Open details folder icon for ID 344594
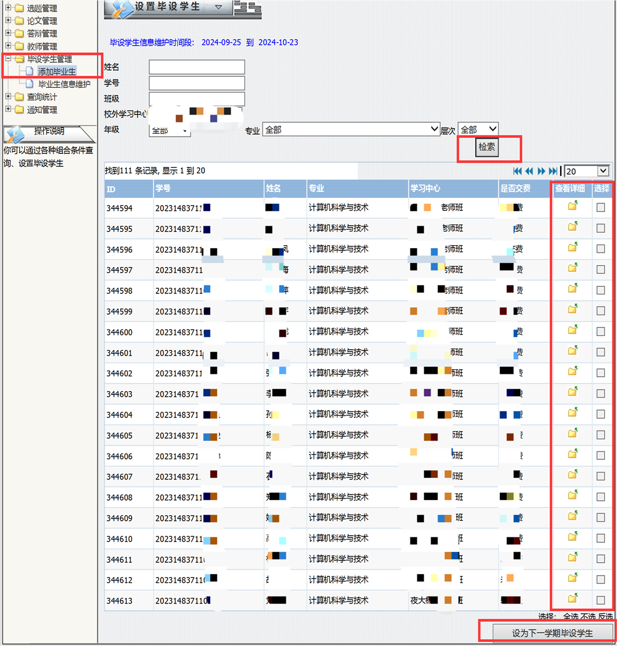The height and width of the screenshot is (646, 617). click(572, 207)
